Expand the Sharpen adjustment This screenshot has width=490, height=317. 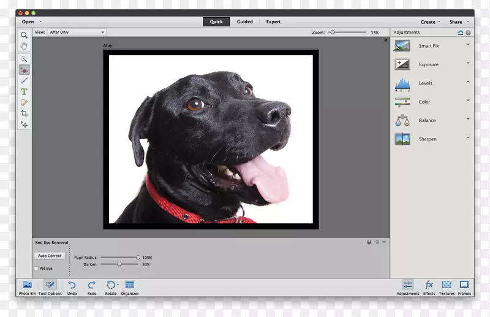tap(468, 137)
